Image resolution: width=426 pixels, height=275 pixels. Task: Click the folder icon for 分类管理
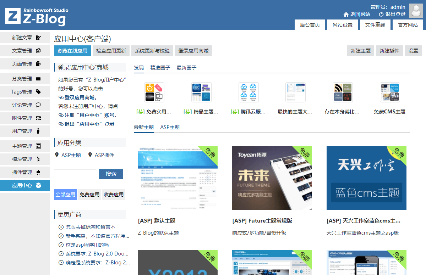[38, 79]
